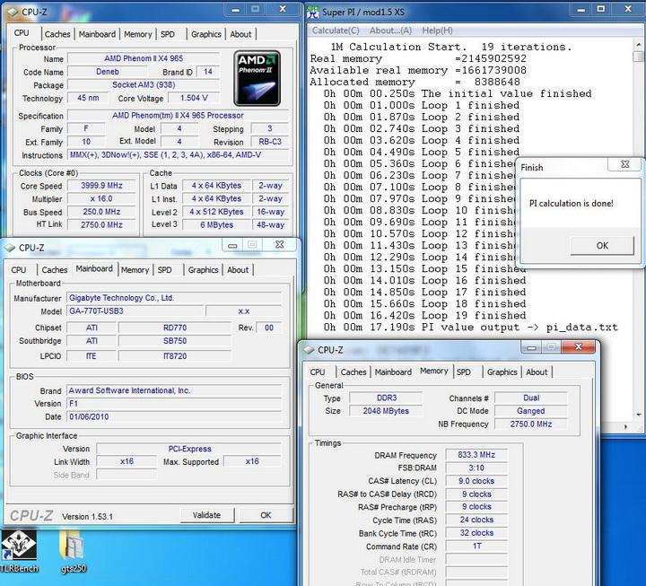Click the Code Name Deneb field
The width and height of the screenshot is (646, 586).
[x=107, y=72]
